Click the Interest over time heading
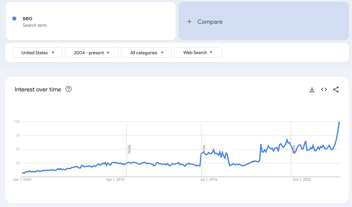352x207 pixels. click(38, 89)
